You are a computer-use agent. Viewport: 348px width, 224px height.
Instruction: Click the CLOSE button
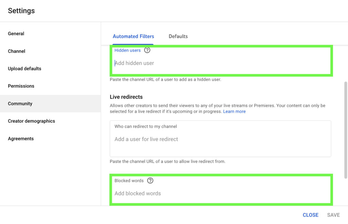tap(310, 215)
